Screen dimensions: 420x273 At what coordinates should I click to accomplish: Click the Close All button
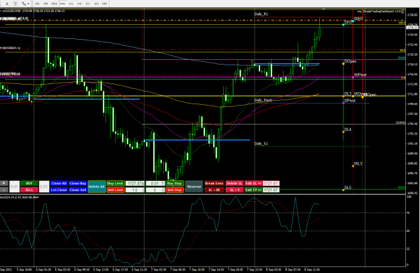click(58, 184)
